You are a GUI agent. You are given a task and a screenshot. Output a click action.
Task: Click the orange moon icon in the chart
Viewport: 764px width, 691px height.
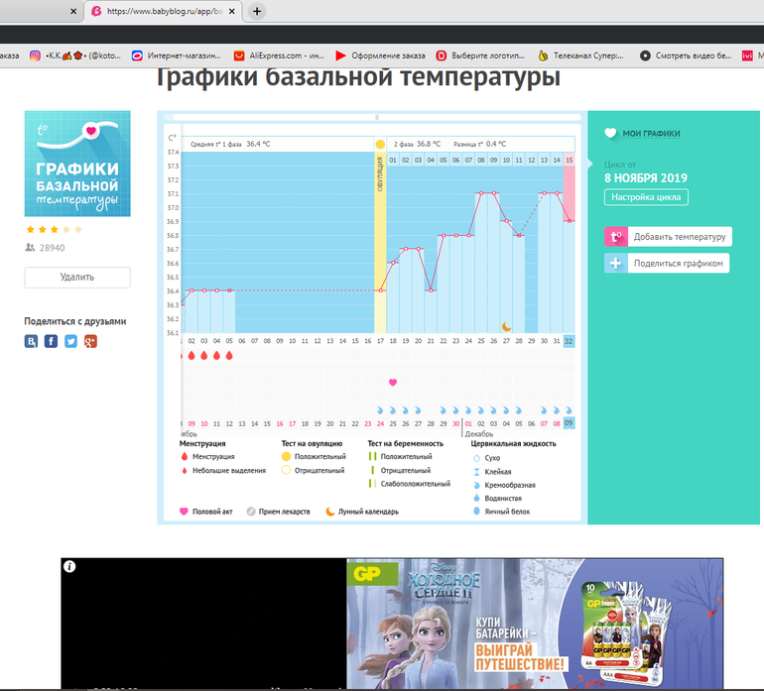click(x=506, y=325)
